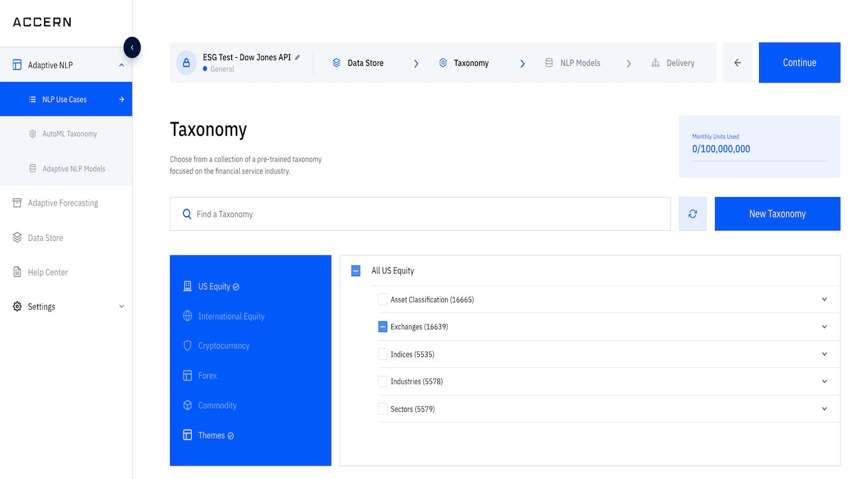Click the Data Store step layers icon
Viewport: 853px width, 479px height.
pos(337,63)
